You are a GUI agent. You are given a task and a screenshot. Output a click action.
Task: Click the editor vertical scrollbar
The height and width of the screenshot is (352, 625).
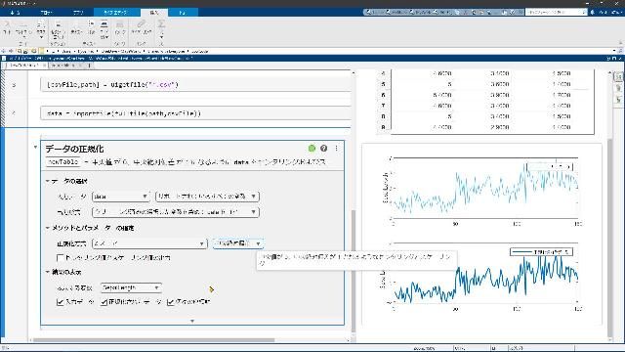click(354, 272)
